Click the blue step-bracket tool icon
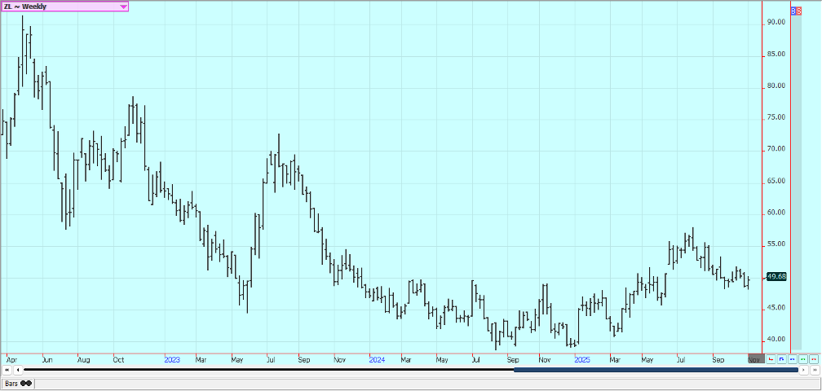 (x=782, y=358)
